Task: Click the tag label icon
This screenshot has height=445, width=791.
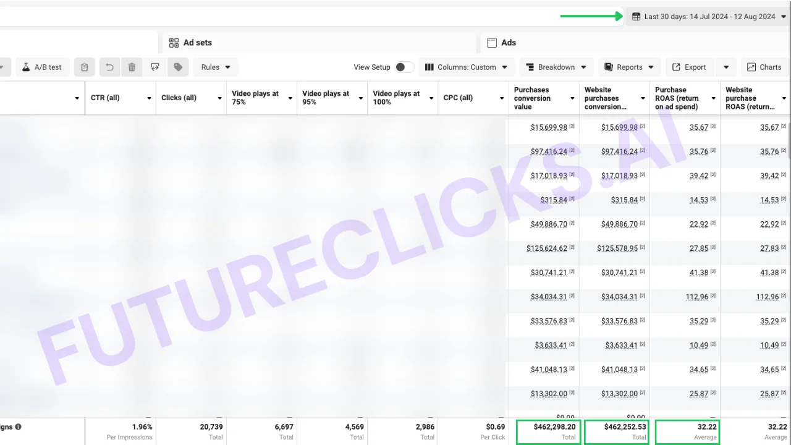Action: pyautogui.click(x=178, y=67)
